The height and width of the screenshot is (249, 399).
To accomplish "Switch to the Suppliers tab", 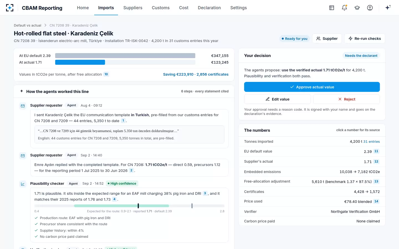I will [133, 8].
